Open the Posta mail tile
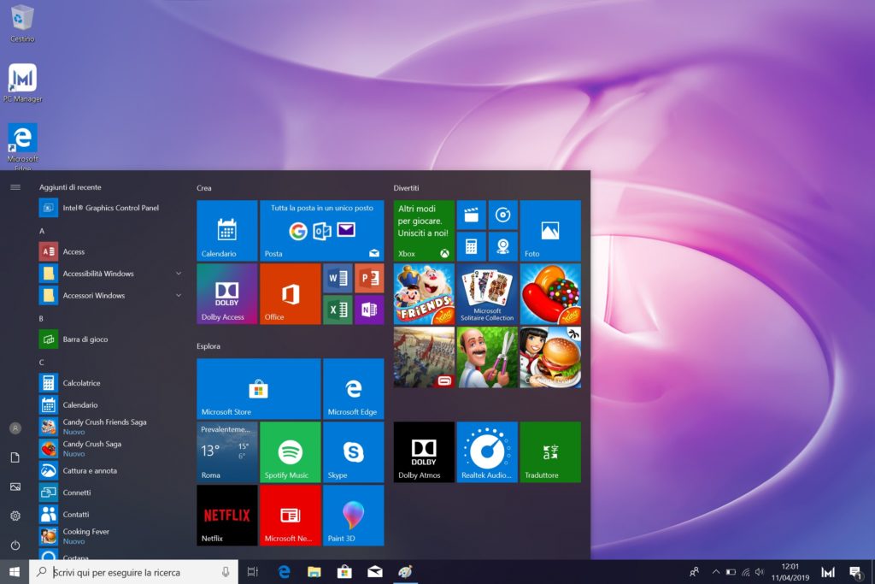This screenshot has height=584, width=875. (322, 231)
